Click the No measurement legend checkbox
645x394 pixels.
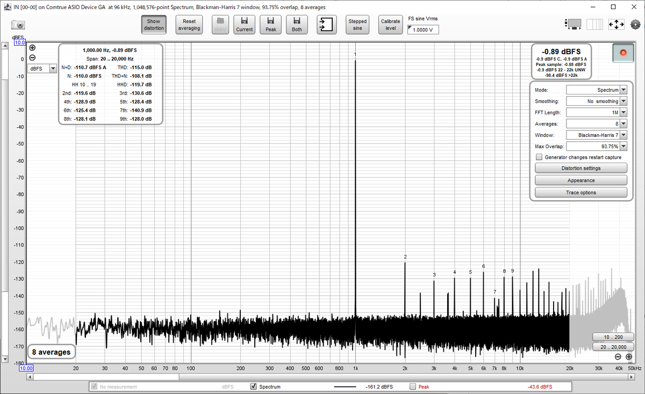95,386
